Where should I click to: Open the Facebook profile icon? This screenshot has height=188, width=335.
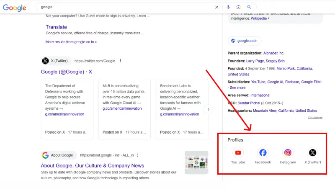[263, 153]
